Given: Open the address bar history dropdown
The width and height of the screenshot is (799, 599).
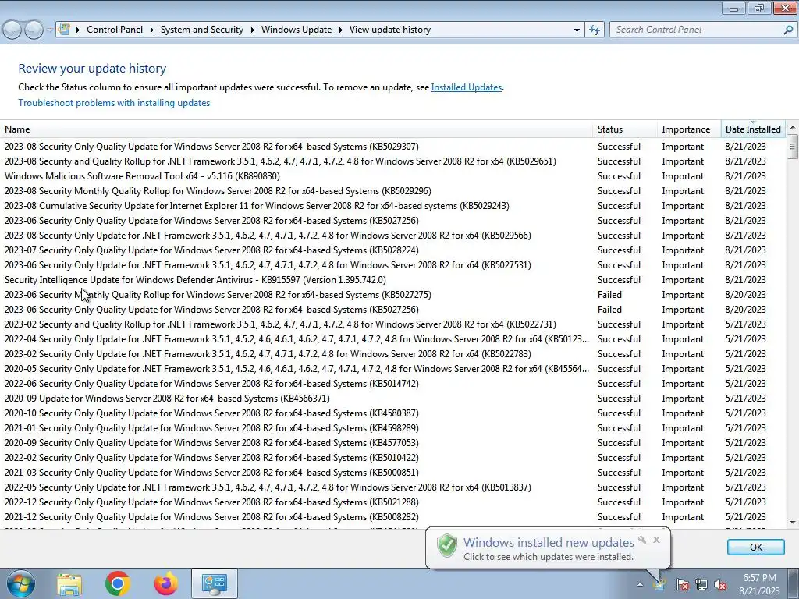Looking at the screenshot, I should click(577, 30).
